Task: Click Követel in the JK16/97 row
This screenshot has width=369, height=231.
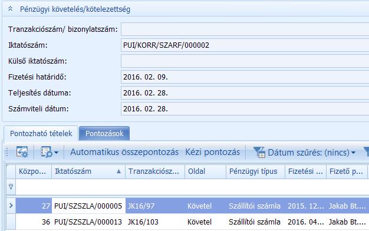Action: point(199,206)
